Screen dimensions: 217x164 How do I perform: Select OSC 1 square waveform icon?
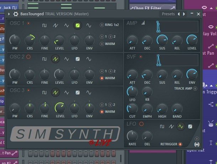(x=44, y=26)
